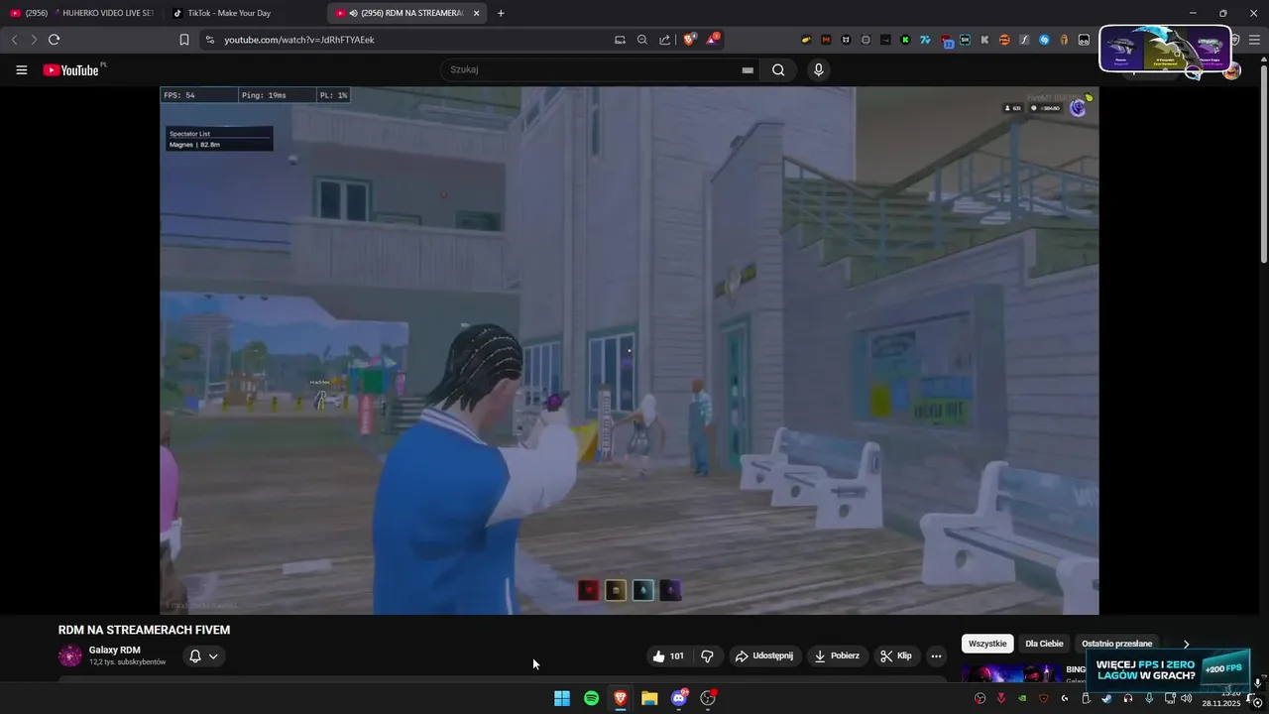The height and width of the screenshot is (714, 1269).
Task: Open the on-screen keyboard icon in search box
Action: coord(748,70)
